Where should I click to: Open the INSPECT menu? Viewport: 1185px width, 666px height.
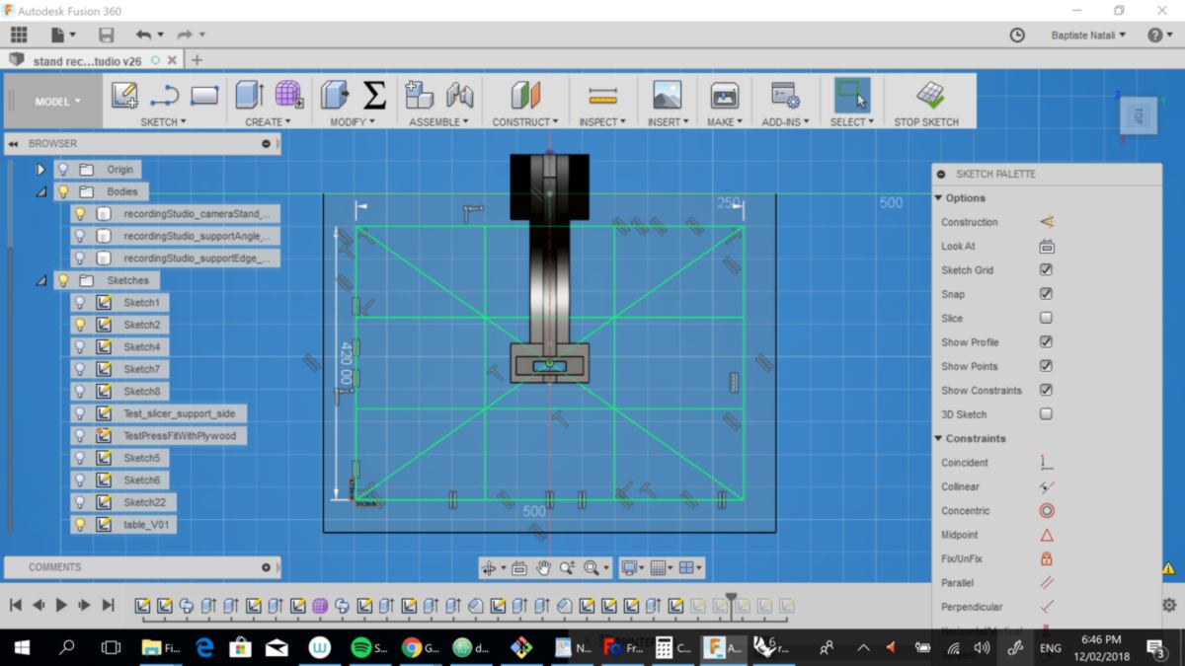601,122
